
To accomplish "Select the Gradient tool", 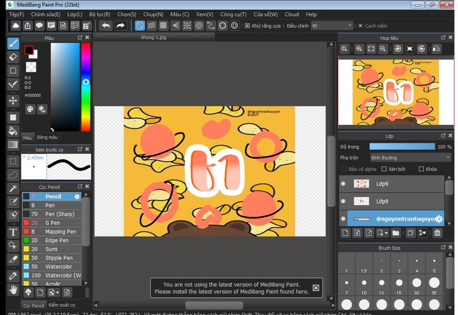I will 13,145.
